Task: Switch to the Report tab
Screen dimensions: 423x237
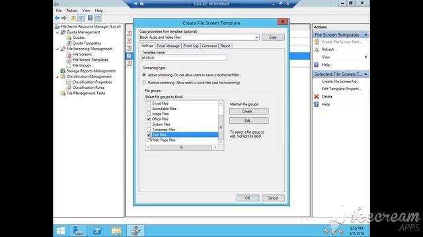Action: [x=225, y=46]
